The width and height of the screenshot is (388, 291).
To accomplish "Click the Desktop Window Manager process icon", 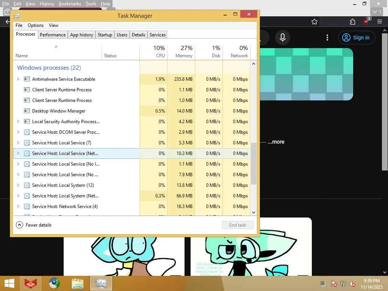I will 27,111.
